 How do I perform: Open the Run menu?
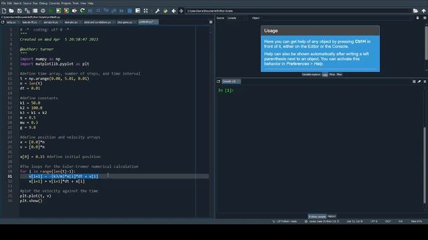tap(35, 3)
